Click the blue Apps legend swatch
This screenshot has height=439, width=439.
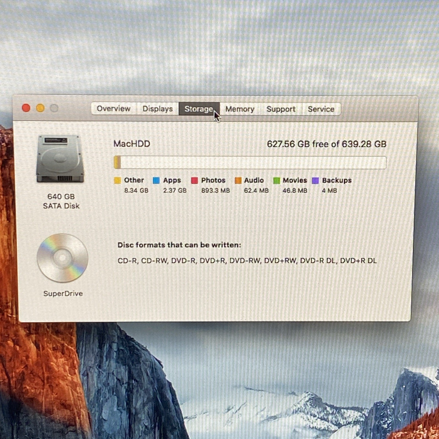coord(156,181)
